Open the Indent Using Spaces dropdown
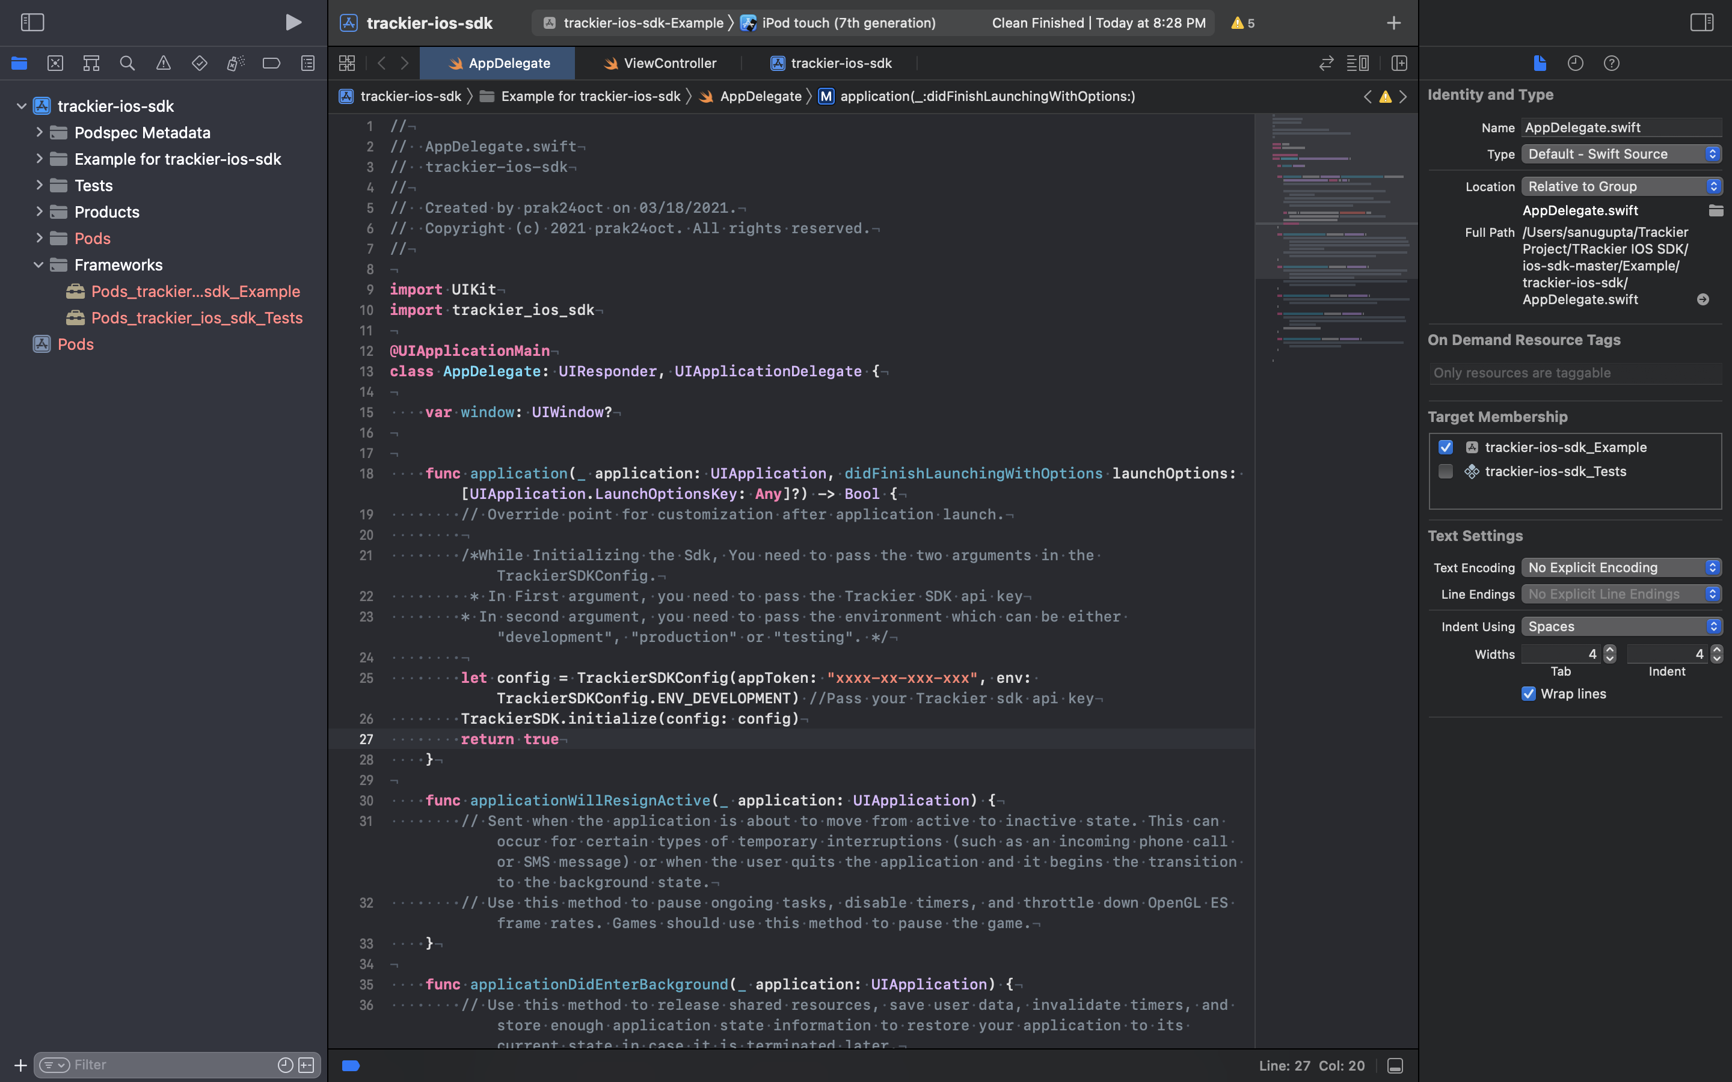The image size is (1732, 1082). click(x=1621, y=627)
